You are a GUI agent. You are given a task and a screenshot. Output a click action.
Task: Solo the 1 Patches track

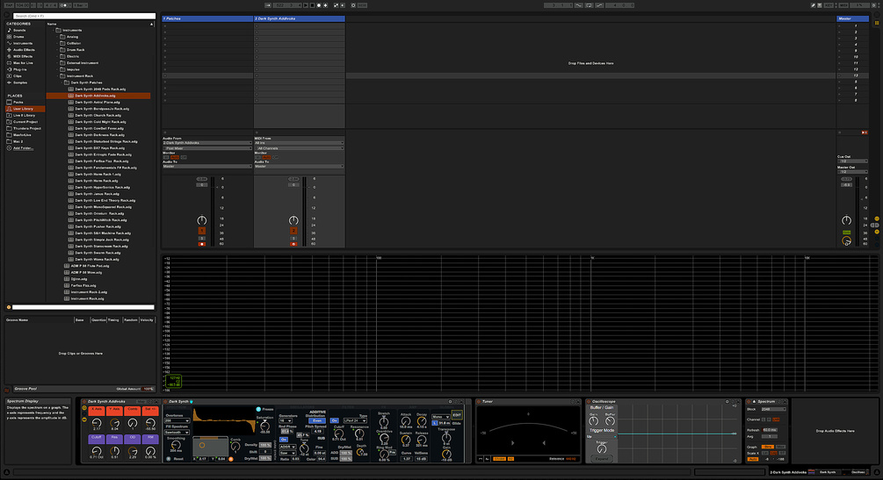point(202,237)
